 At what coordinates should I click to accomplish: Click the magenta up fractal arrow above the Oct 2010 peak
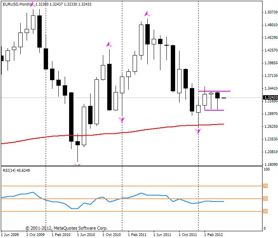point(109,44)
